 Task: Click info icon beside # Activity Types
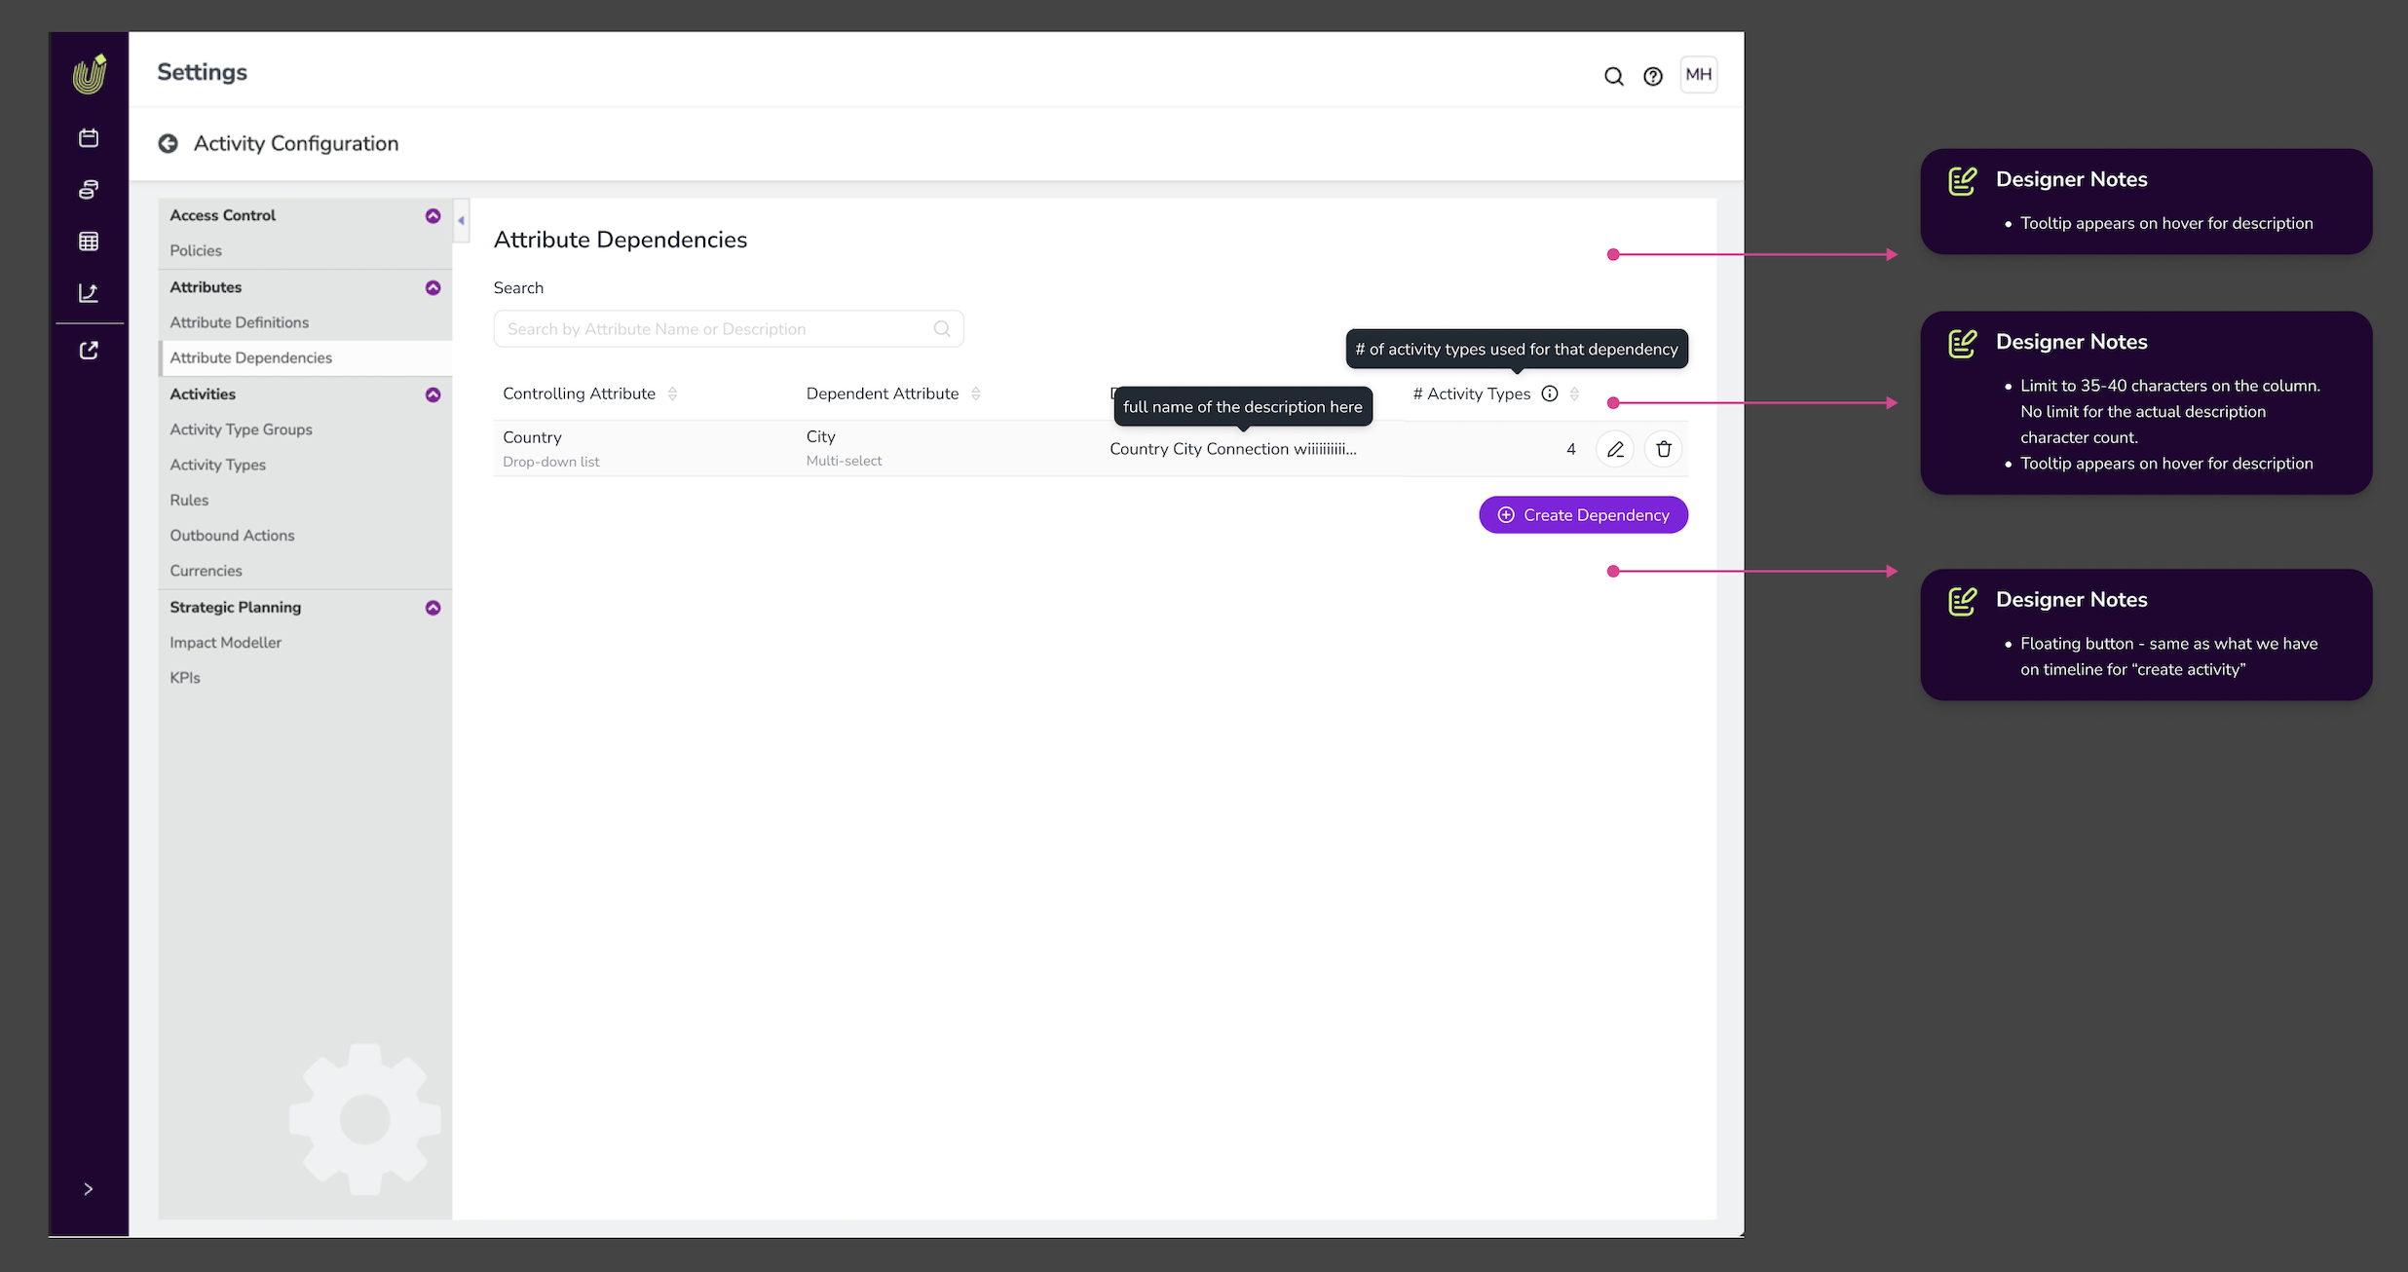pyautogui.click(x=1550, y=393)
